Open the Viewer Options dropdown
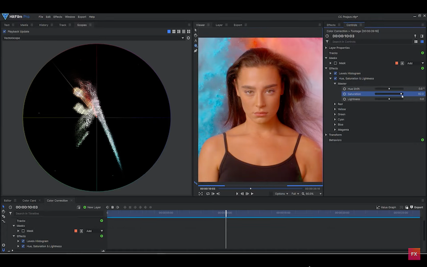The width and height of the screenshot is (427, 267). pos(281,194)
